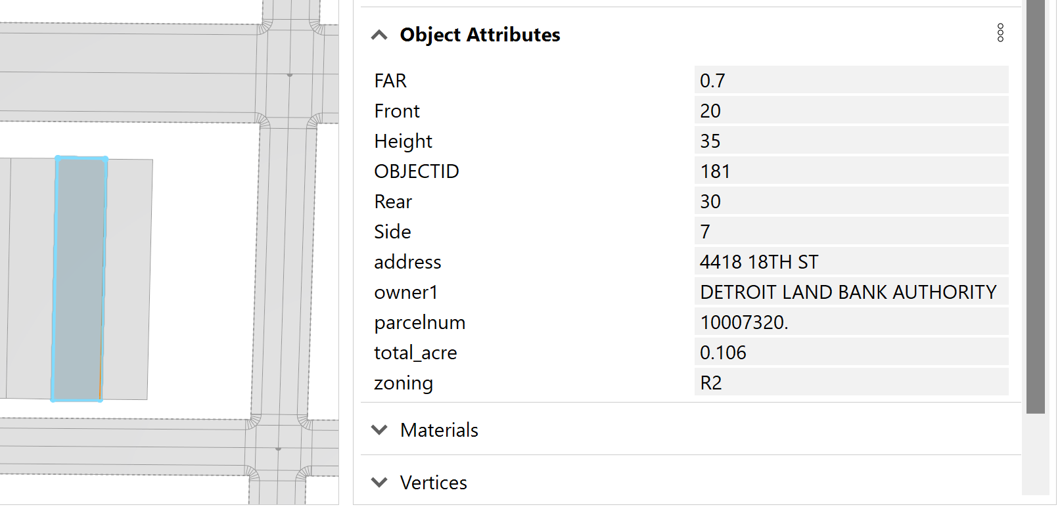The width and height of the screenshot is (1060, 507).
Task: Open the Object Attributes options menu
Action: (1000, 33)
